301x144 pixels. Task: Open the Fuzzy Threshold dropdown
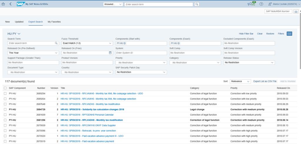click(87, 43)
